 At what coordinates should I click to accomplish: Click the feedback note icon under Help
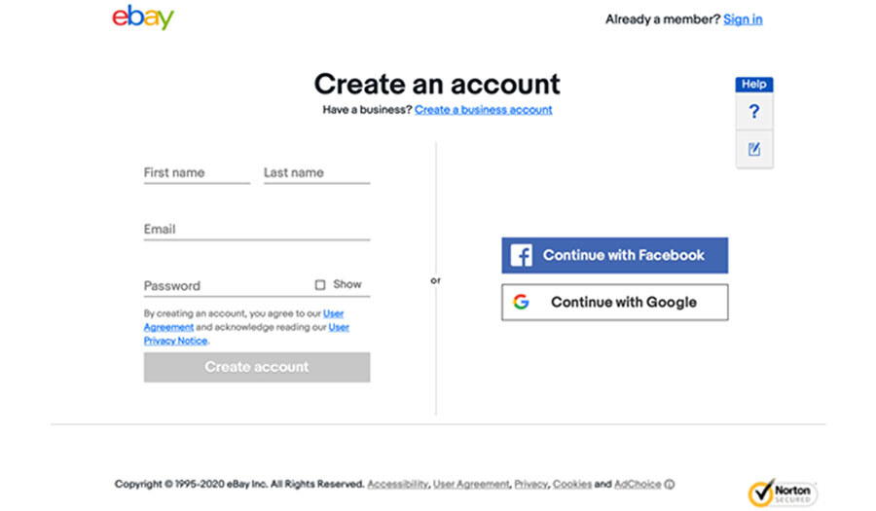tap(754, 149)
